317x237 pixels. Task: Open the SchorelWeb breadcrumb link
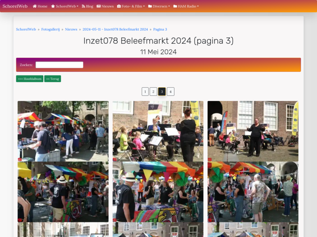(x=26, y=29)
